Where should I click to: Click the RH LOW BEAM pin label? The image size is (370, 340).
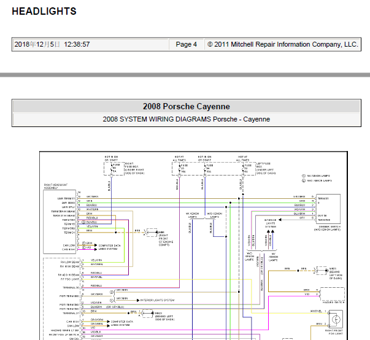(70, 262)
